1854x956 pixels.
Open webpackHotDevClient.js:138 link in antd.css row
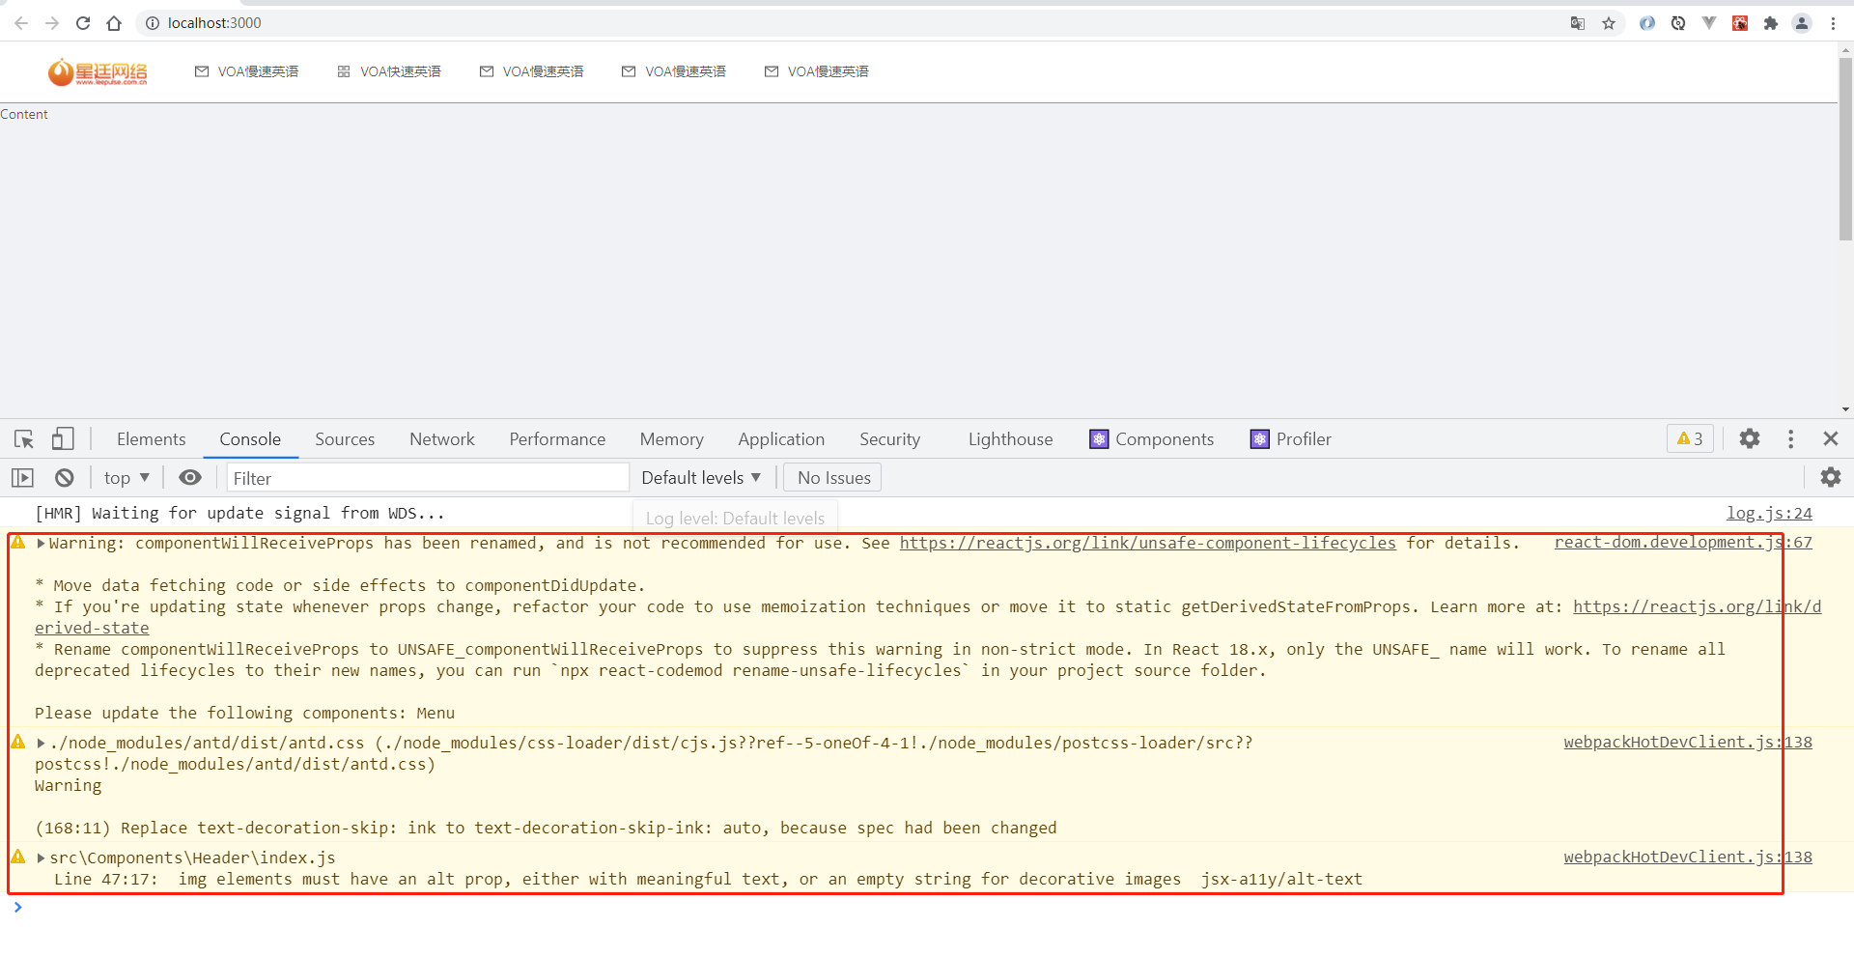1688,743
